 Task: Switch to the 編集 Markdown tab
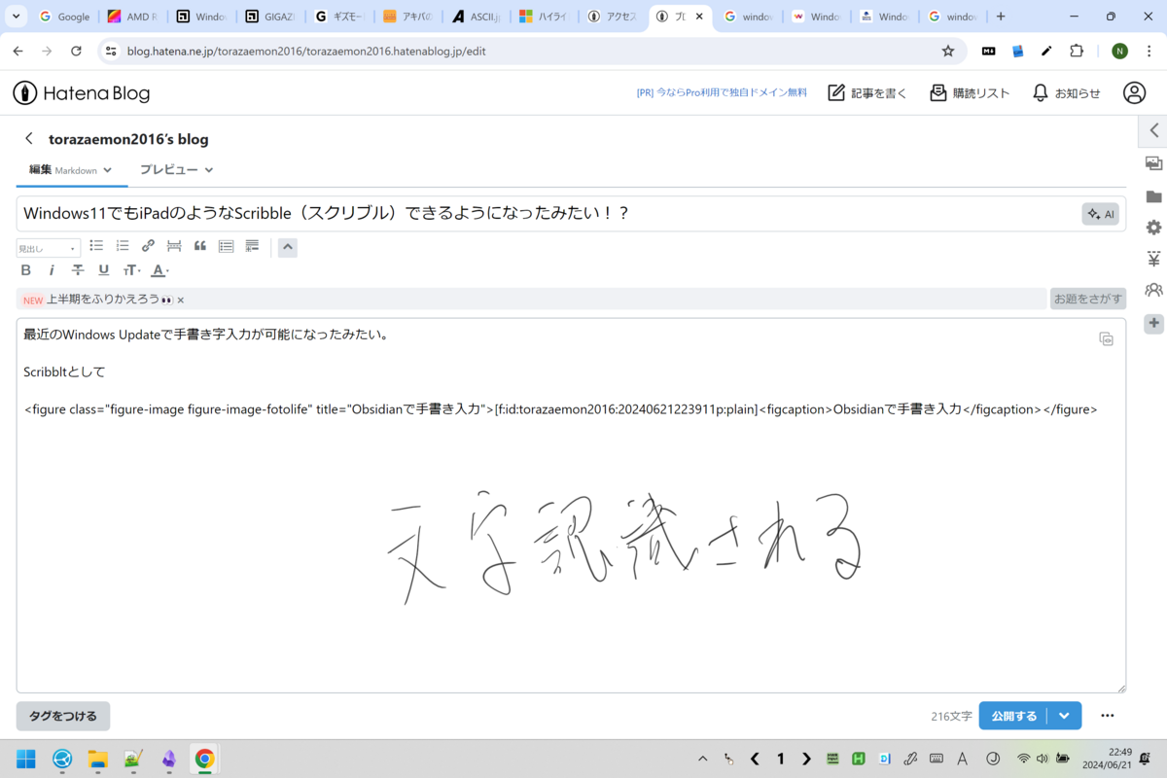pyautogui.click(x=71, y=170)
